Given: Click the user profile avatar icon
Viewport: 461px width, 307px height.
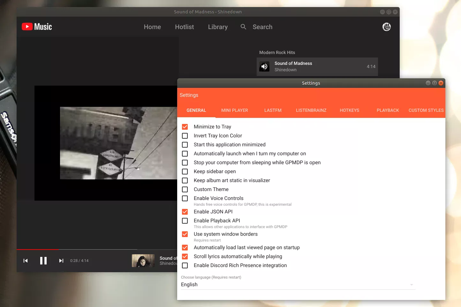Looking at the screenshot, I should point(386,27).
